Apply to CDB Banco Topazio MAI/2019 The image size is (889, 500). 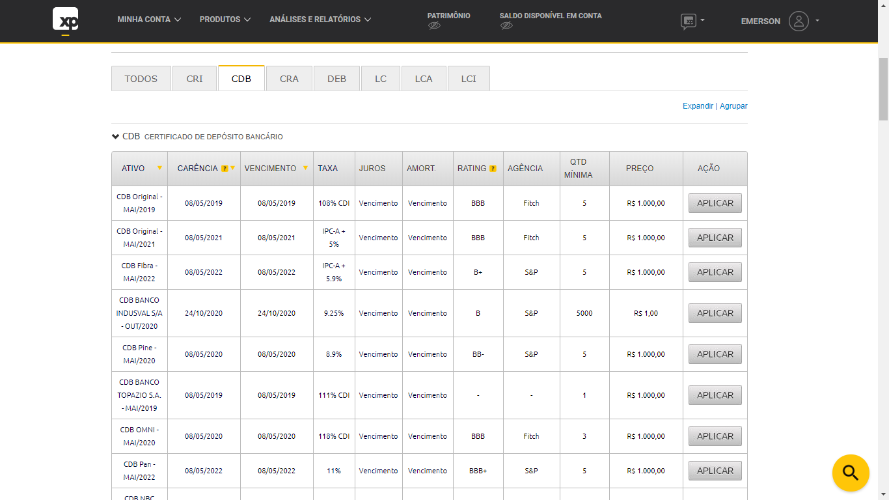click(715, 395)
